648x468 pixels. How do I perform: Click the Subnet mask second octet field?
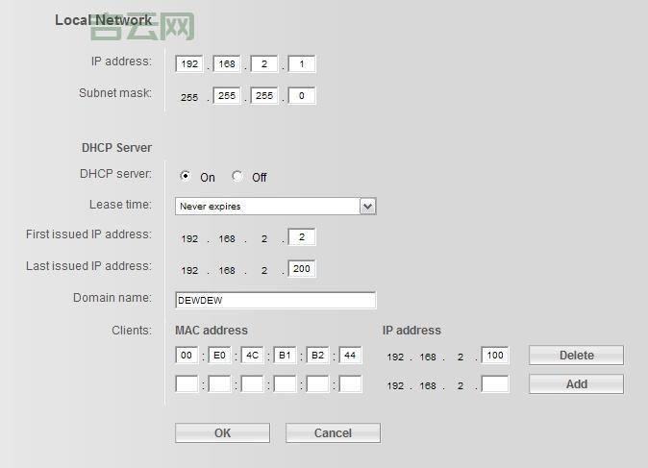tap(227, 96)
